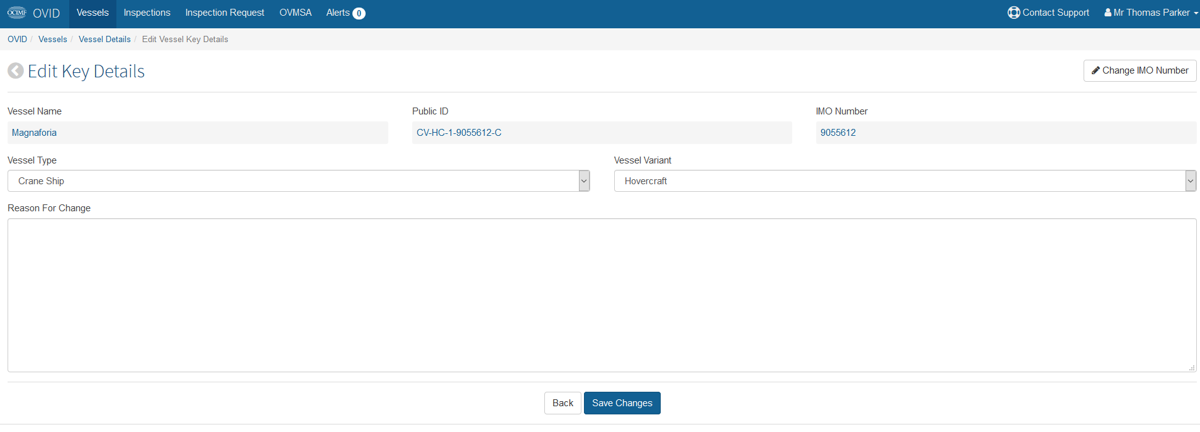Click the Contact Support lifebuoy icon
This screenshot has height=432, width=1200.
pos(1013,13)
